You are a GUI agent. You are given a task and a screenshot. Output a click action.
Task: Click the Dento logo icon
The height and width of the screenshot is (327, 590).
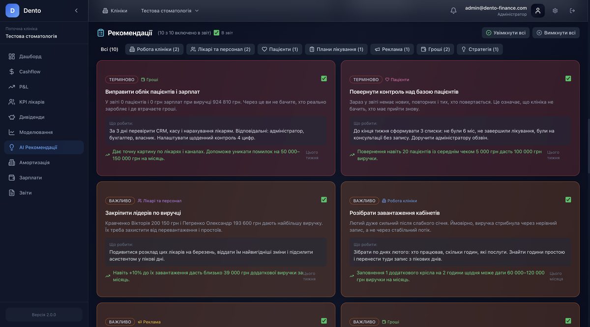[x=12, y=11]
